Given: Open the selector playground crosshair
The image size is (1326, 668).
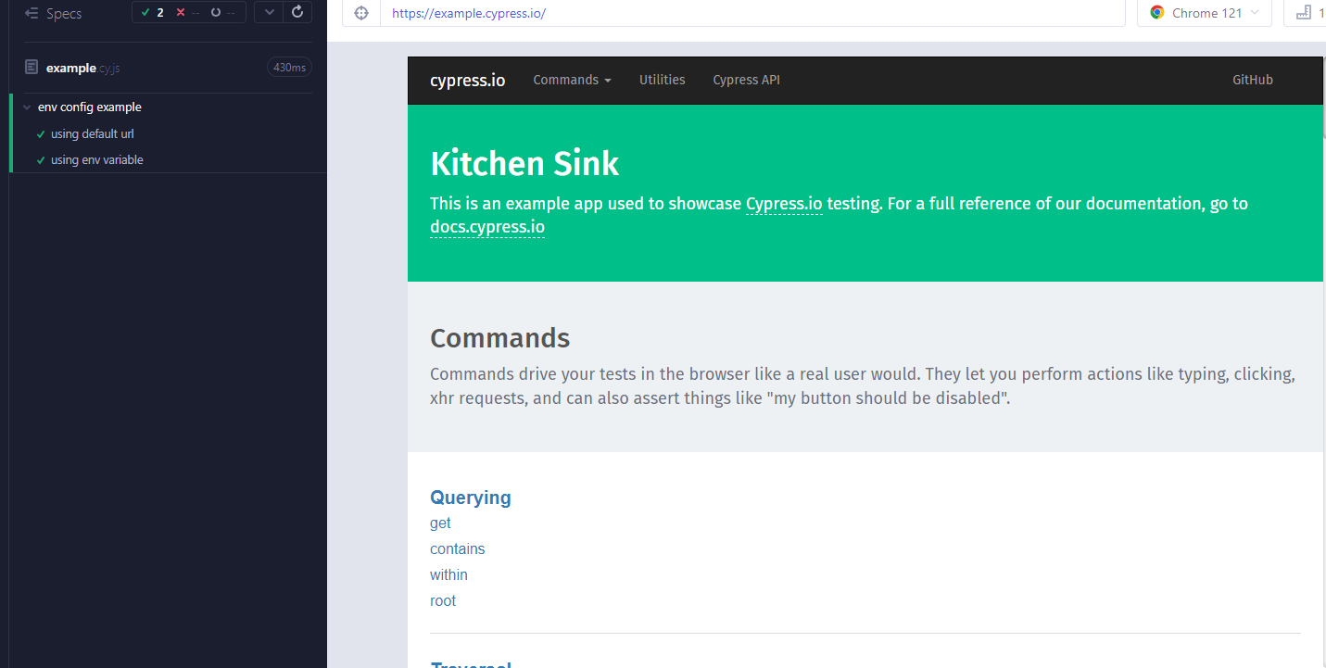Looking at the screenshot, I should click(361, 13).
